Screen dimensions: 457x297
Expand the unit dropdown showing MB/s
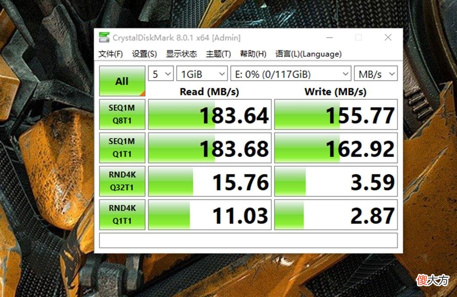pos(376,74)
